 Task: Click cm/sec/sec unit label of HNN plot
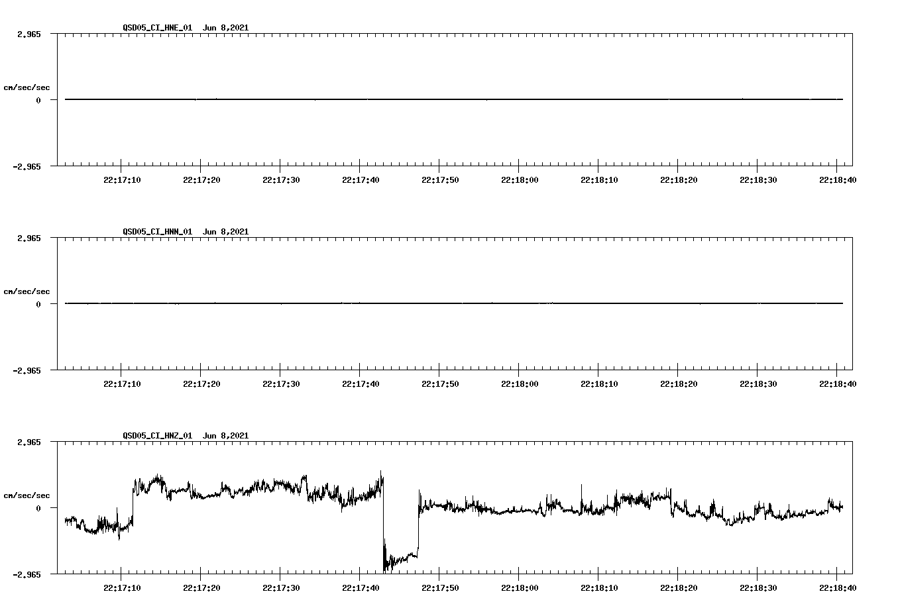27,291
